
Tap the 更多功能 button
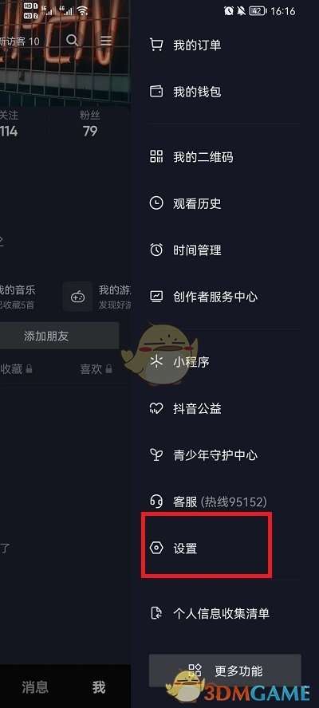pos(225,671)
